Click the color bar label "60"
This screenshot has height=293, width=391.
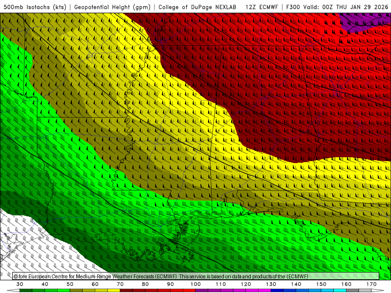pyautogui.click(x=95, y=284)
